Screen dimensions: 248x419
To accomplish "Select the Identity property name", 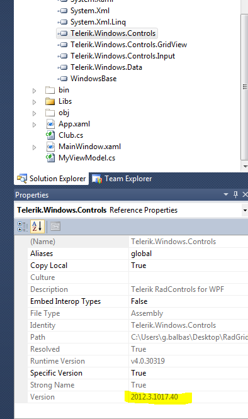I will pyautogui.click(x=43, y=325).
